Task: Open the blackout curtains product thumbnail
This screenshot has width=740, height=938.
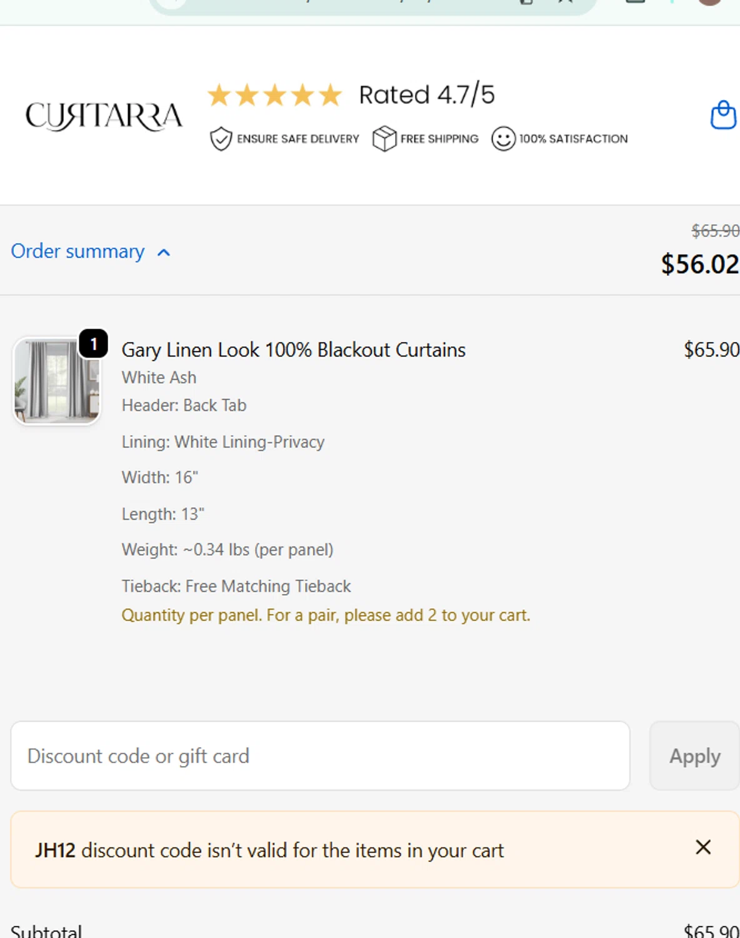Action: [56, 381]
